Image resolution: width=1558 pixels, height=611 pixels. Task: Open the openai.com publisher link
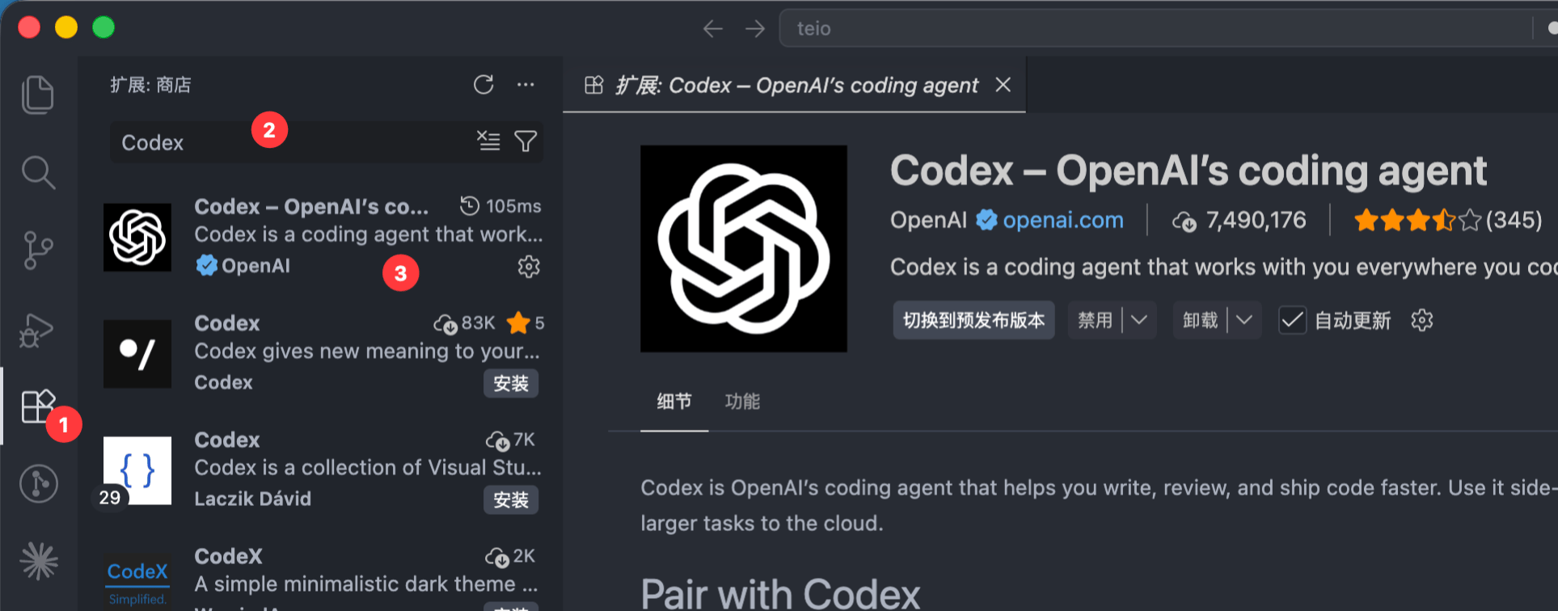pos(1063,220)
